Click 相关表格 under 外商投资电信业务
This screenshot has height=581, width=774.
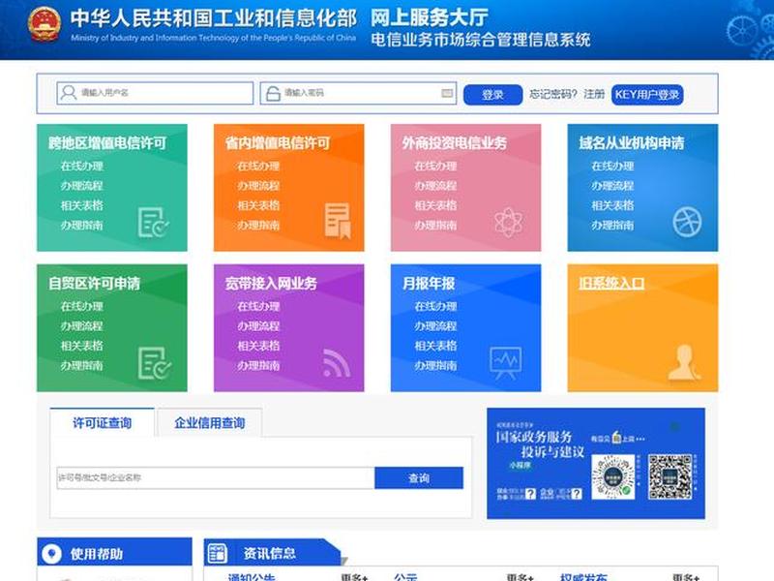coord(436,205)
